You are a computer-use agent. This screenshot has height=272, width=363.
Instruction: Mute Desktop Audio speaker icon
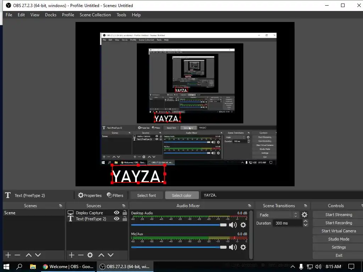233,225
